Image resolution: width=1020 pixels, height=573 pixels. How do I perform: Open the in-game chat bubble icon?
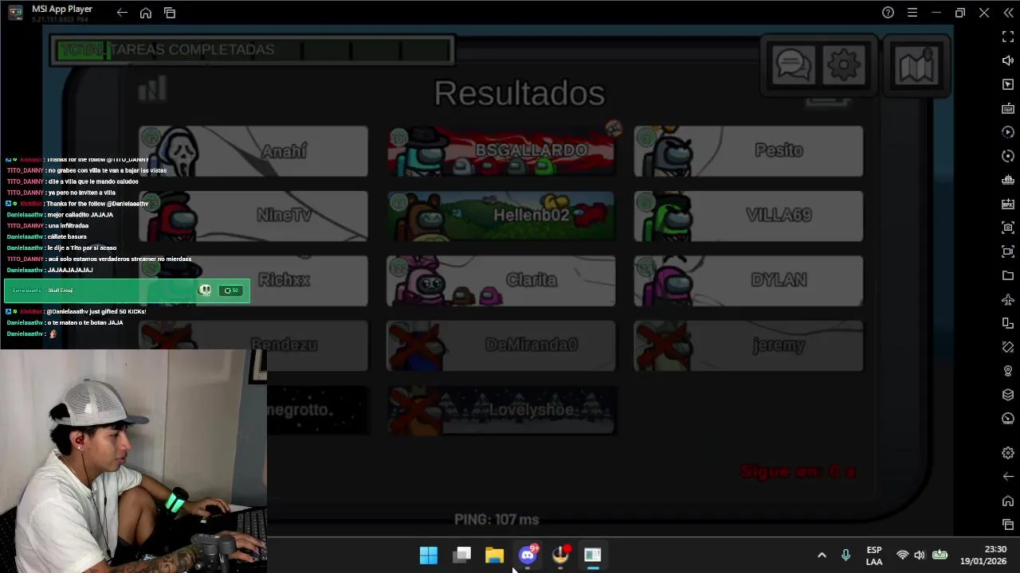(793, 64)
